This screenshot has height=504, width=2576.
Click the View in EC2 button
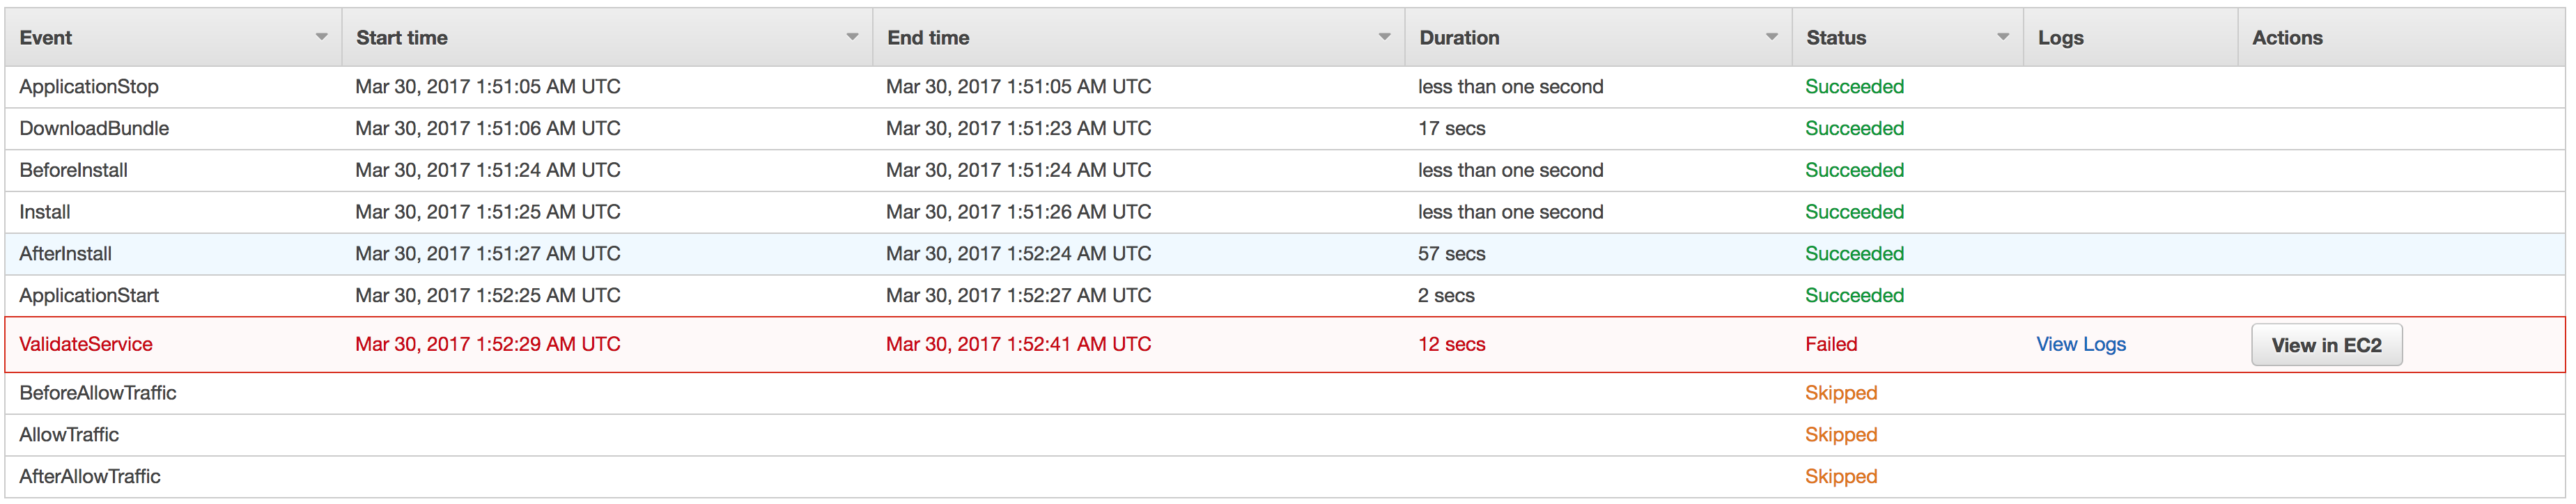point(2326,345)
